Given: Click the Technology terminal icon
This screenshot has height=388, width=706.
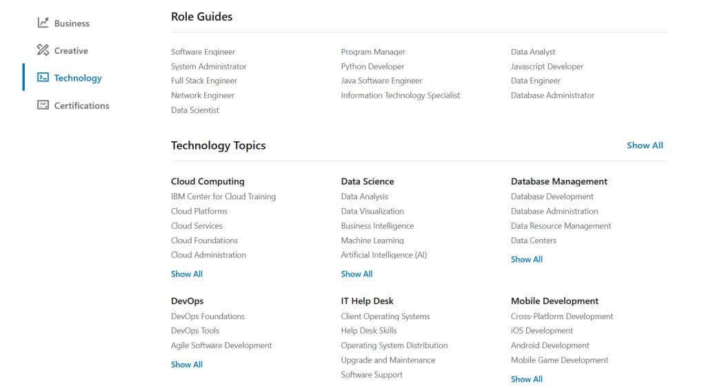Looking at the screenshot, I should pyautogui.click(x=43, y=78).
